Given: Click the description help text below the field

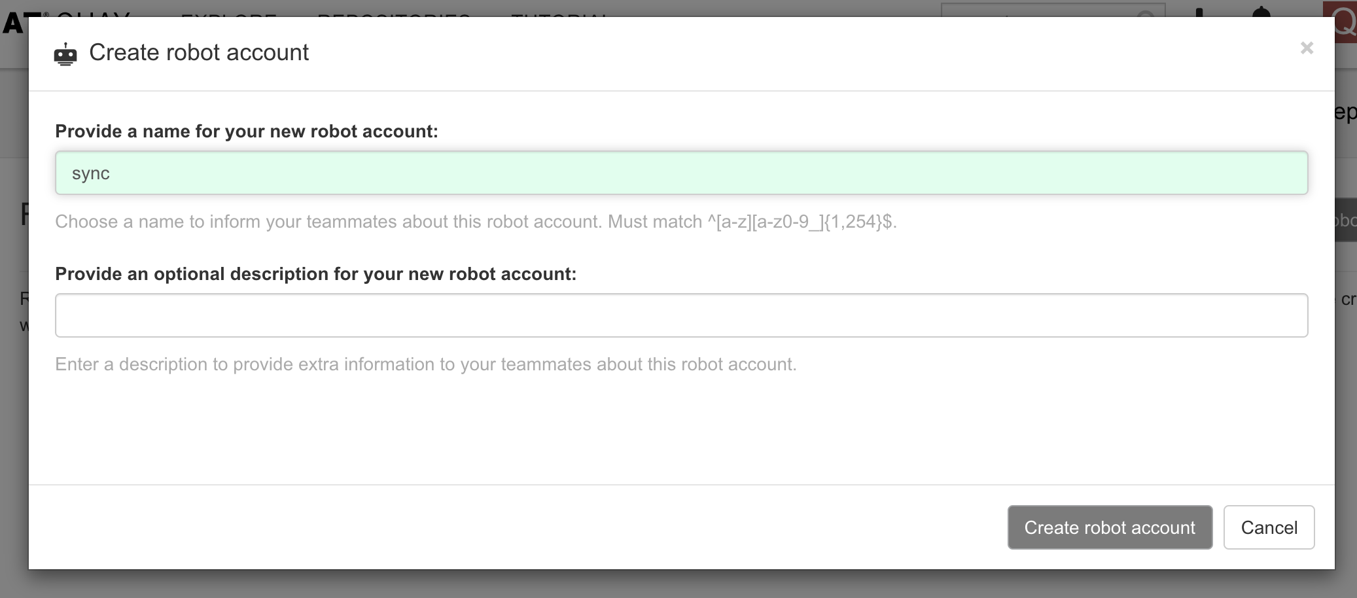Looking at the screenshot, I should [425, 364].
